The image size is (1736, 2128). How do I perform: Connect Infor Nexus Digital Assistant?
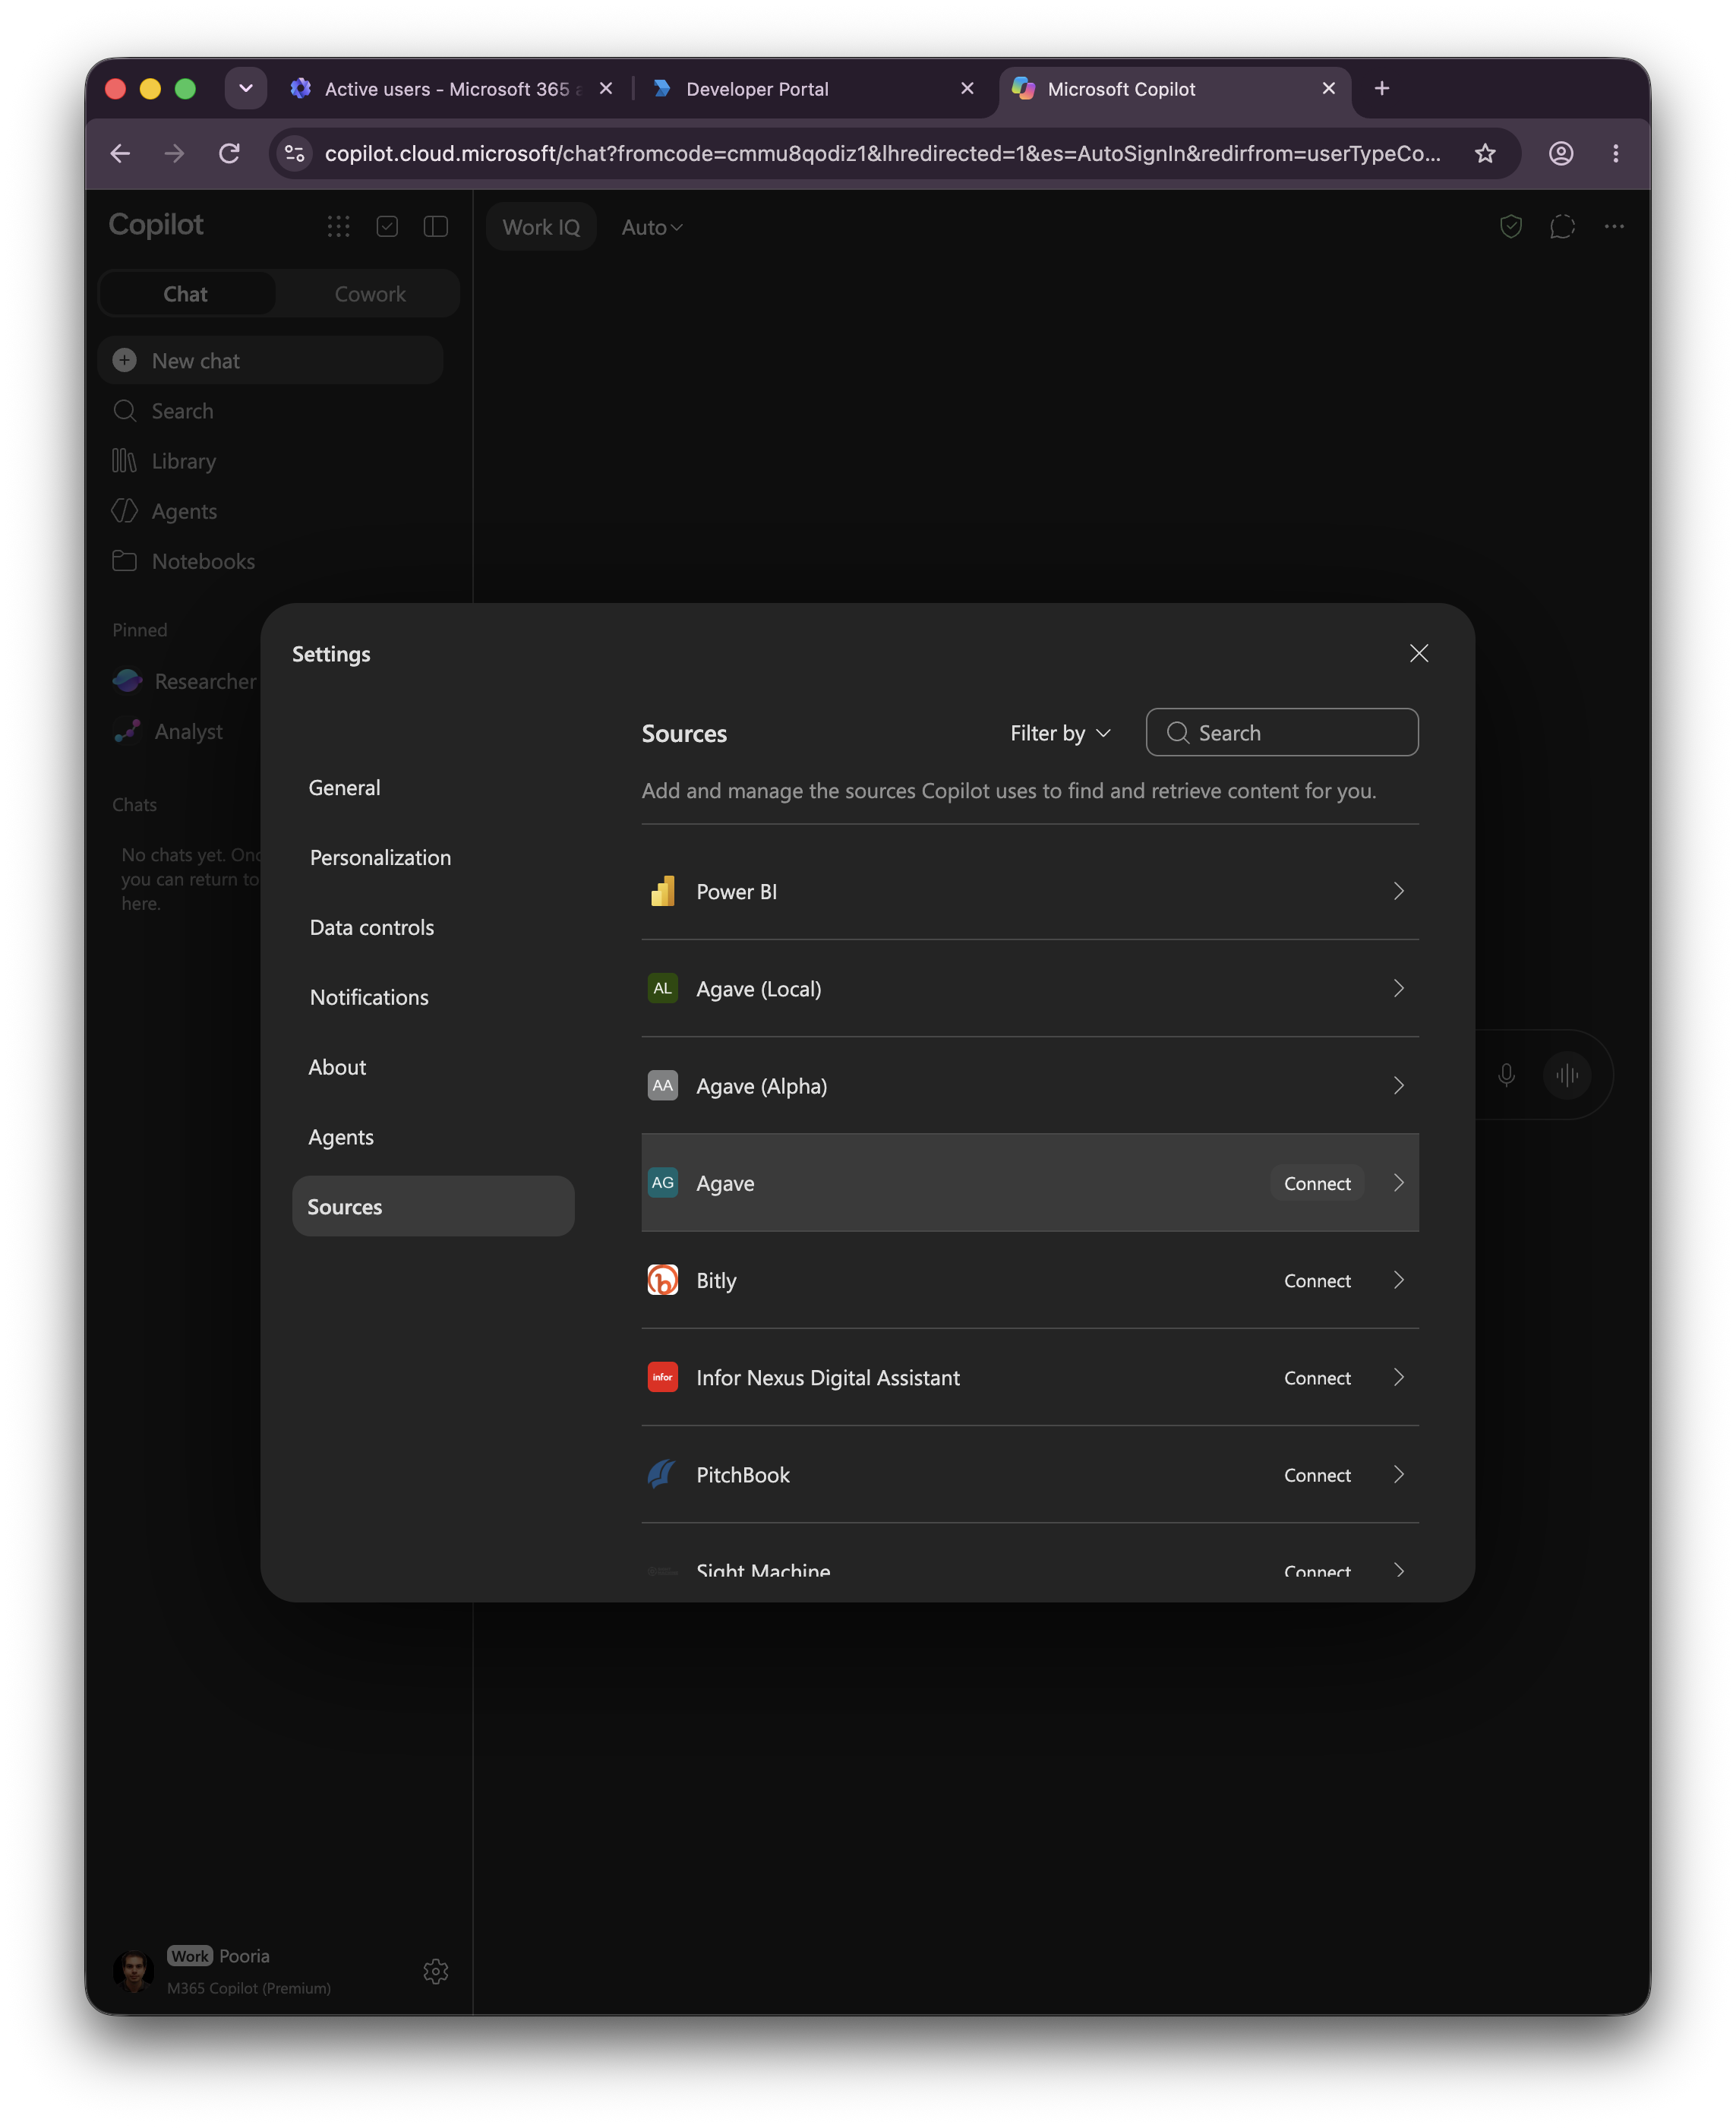click(1317, 1378)
